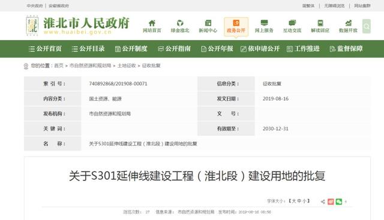Open the 数据开放 chart icon
This screenshot has height=220, width=384.
pos(348,23)
